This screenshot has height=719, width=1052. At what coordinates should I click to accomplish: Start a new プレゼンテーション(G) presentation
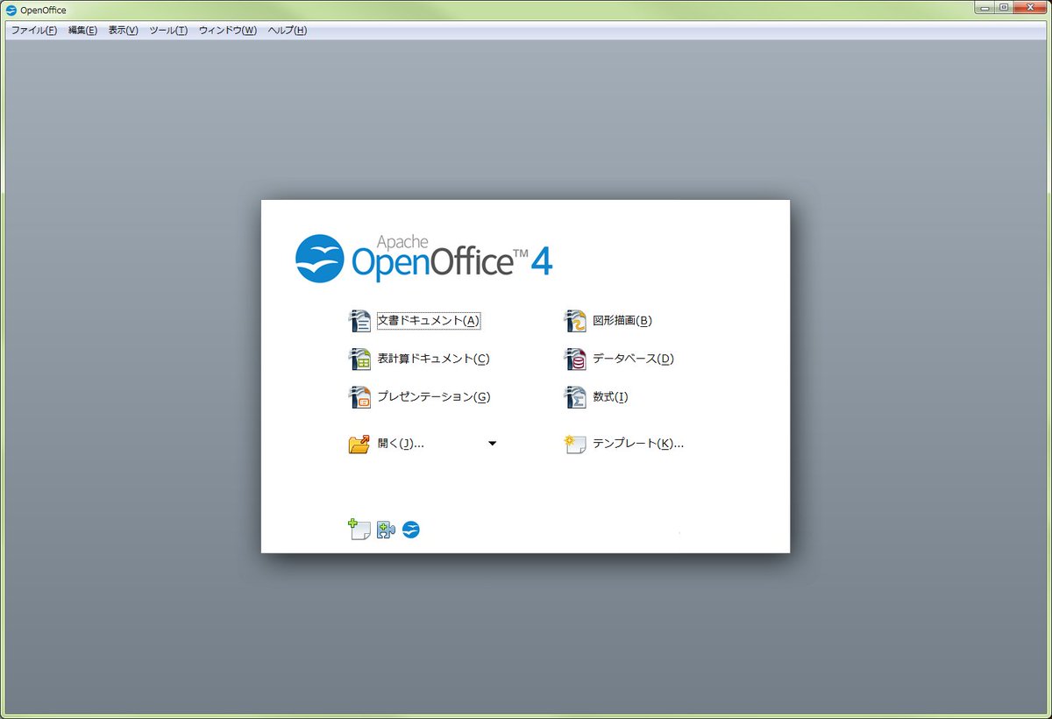(x=419, y=397)
